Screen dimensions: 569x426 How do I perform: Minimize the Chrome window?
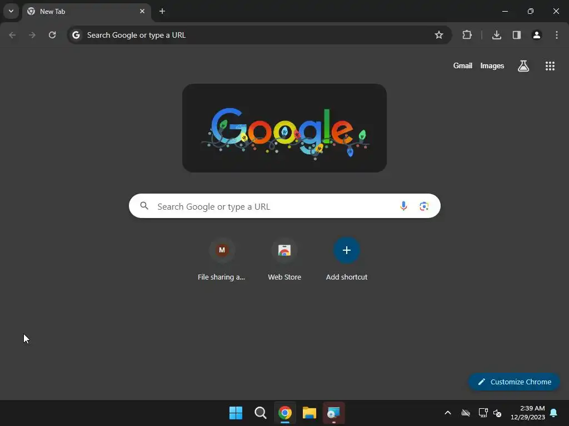(x=505, y=11)
